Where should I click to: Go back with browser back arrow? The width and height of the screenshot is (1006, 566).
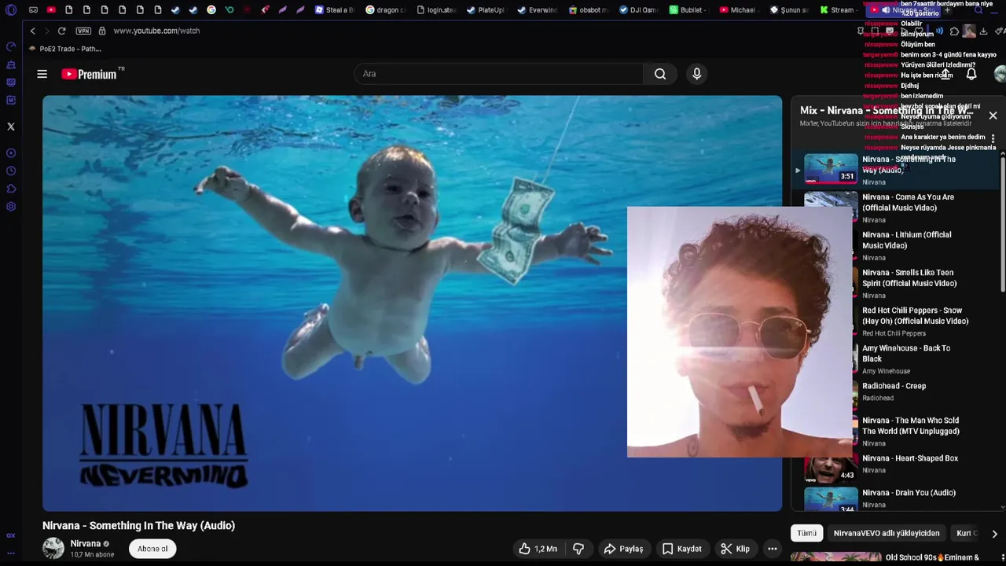pos(32,31)
